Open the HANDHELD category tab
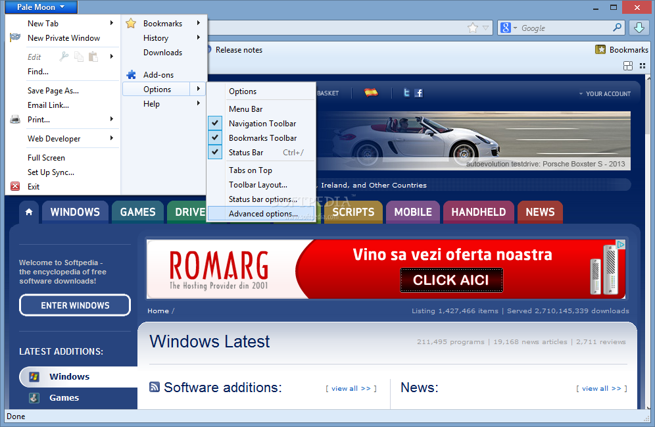 point(478,212)
